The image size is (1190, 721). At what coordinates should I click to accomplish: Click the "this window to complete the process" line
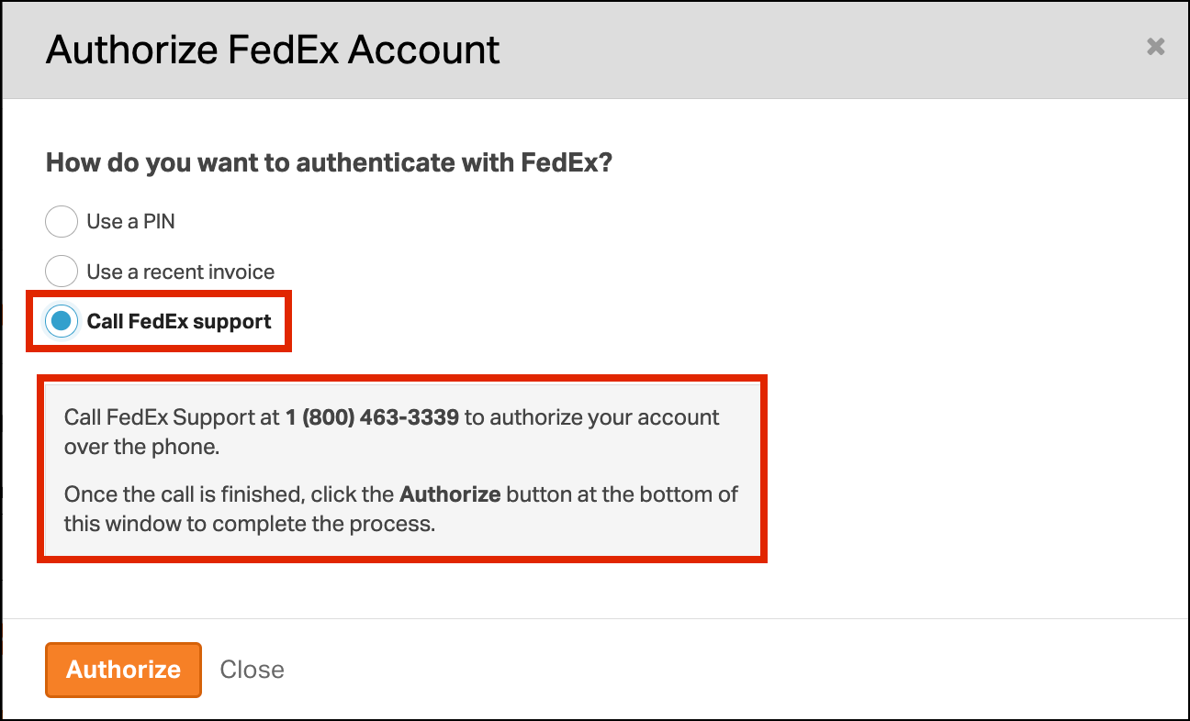point(249,525)
